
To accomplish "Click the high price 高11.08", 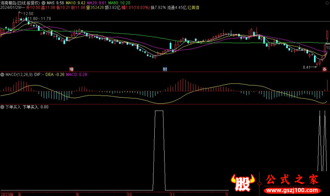I will (x=48, y=7).
